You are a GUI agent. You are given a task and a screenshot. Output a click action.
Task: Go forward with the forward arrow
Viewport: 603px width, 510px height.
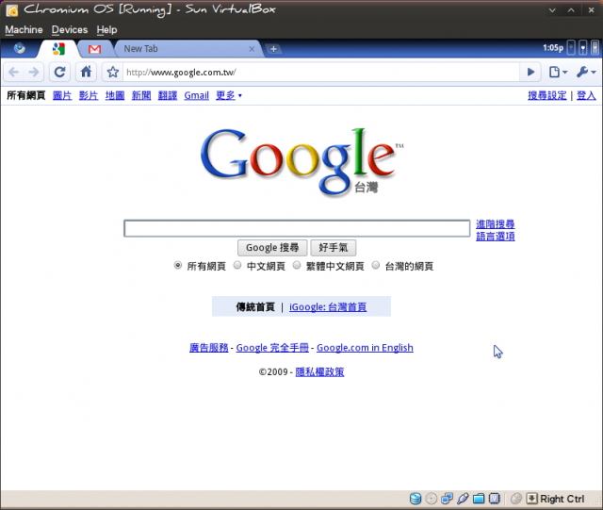[34, 72]
